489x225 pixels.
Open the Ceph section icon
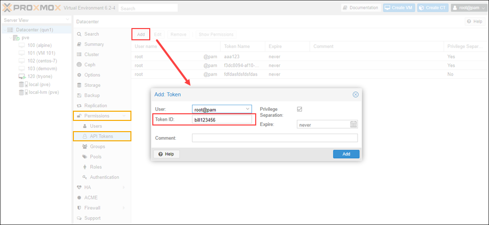[79, 65]
